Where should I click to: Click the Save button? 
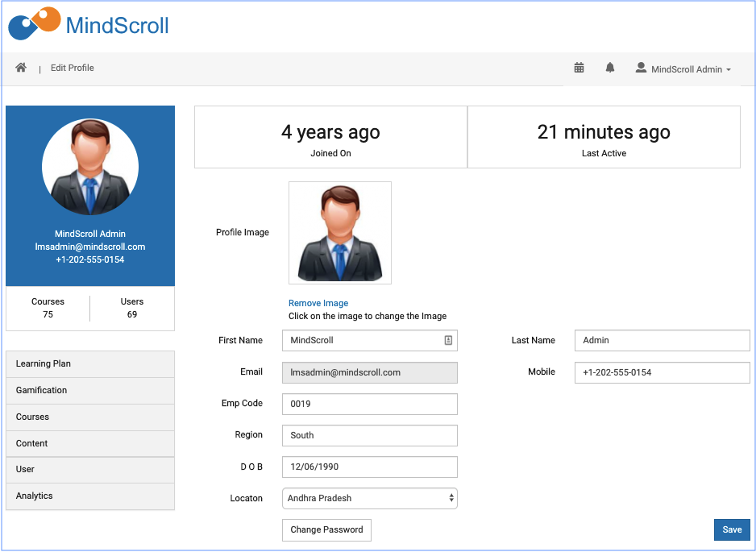click(x=732, y=529)
